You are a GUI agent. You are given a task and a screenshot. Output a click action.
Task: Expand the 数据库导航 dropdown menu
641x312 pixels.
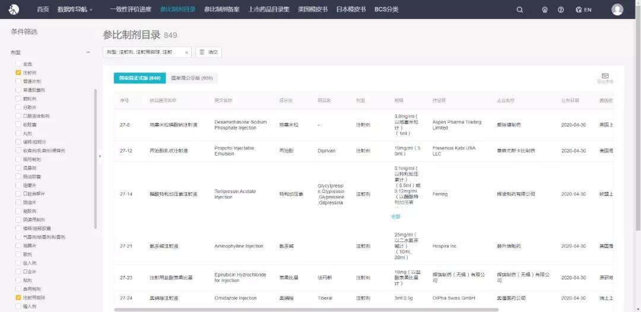pos(75,9)
